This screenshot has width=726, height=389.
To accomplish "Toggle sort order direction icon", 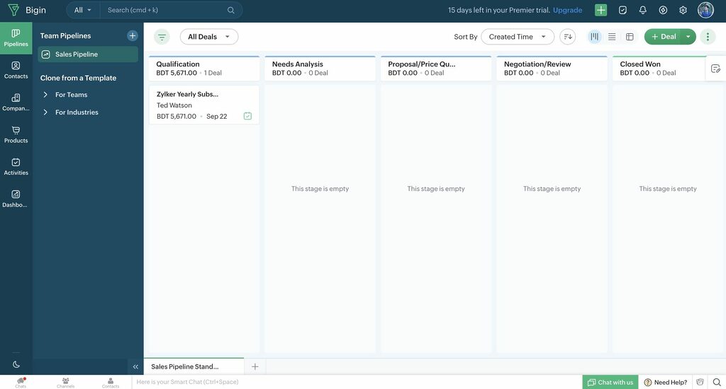I will point(568,37).
